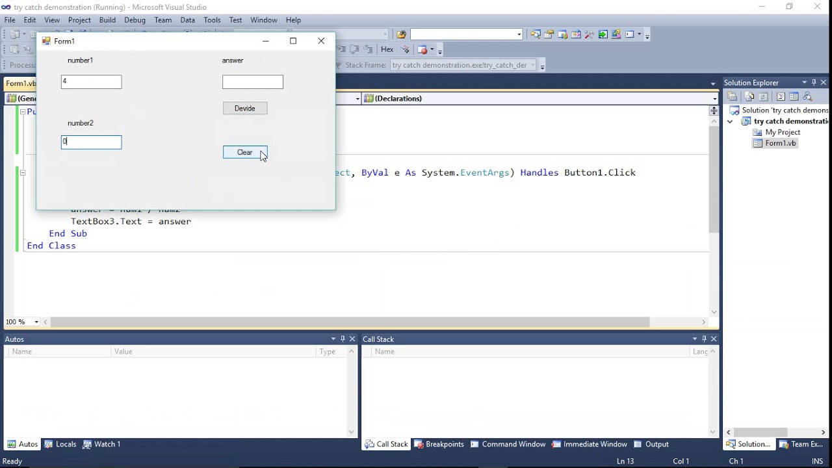The image size is (832, 468).
Task: Click the Breakpoints window toolbar icon
Action: pyautogui.click(x=422, y=49)
